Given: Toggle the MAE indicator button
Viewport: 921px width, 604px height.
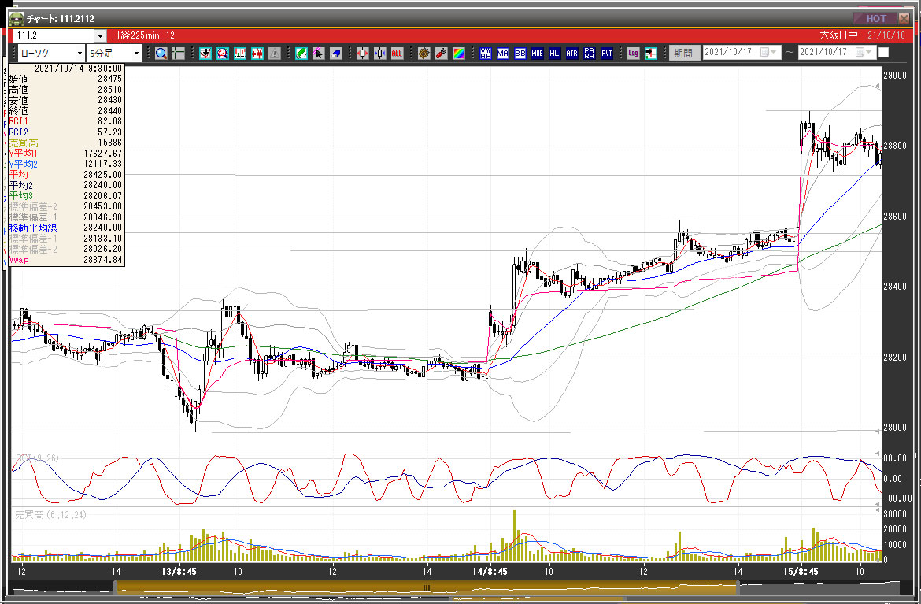Looking at the screenshot, I should point(538,54).
